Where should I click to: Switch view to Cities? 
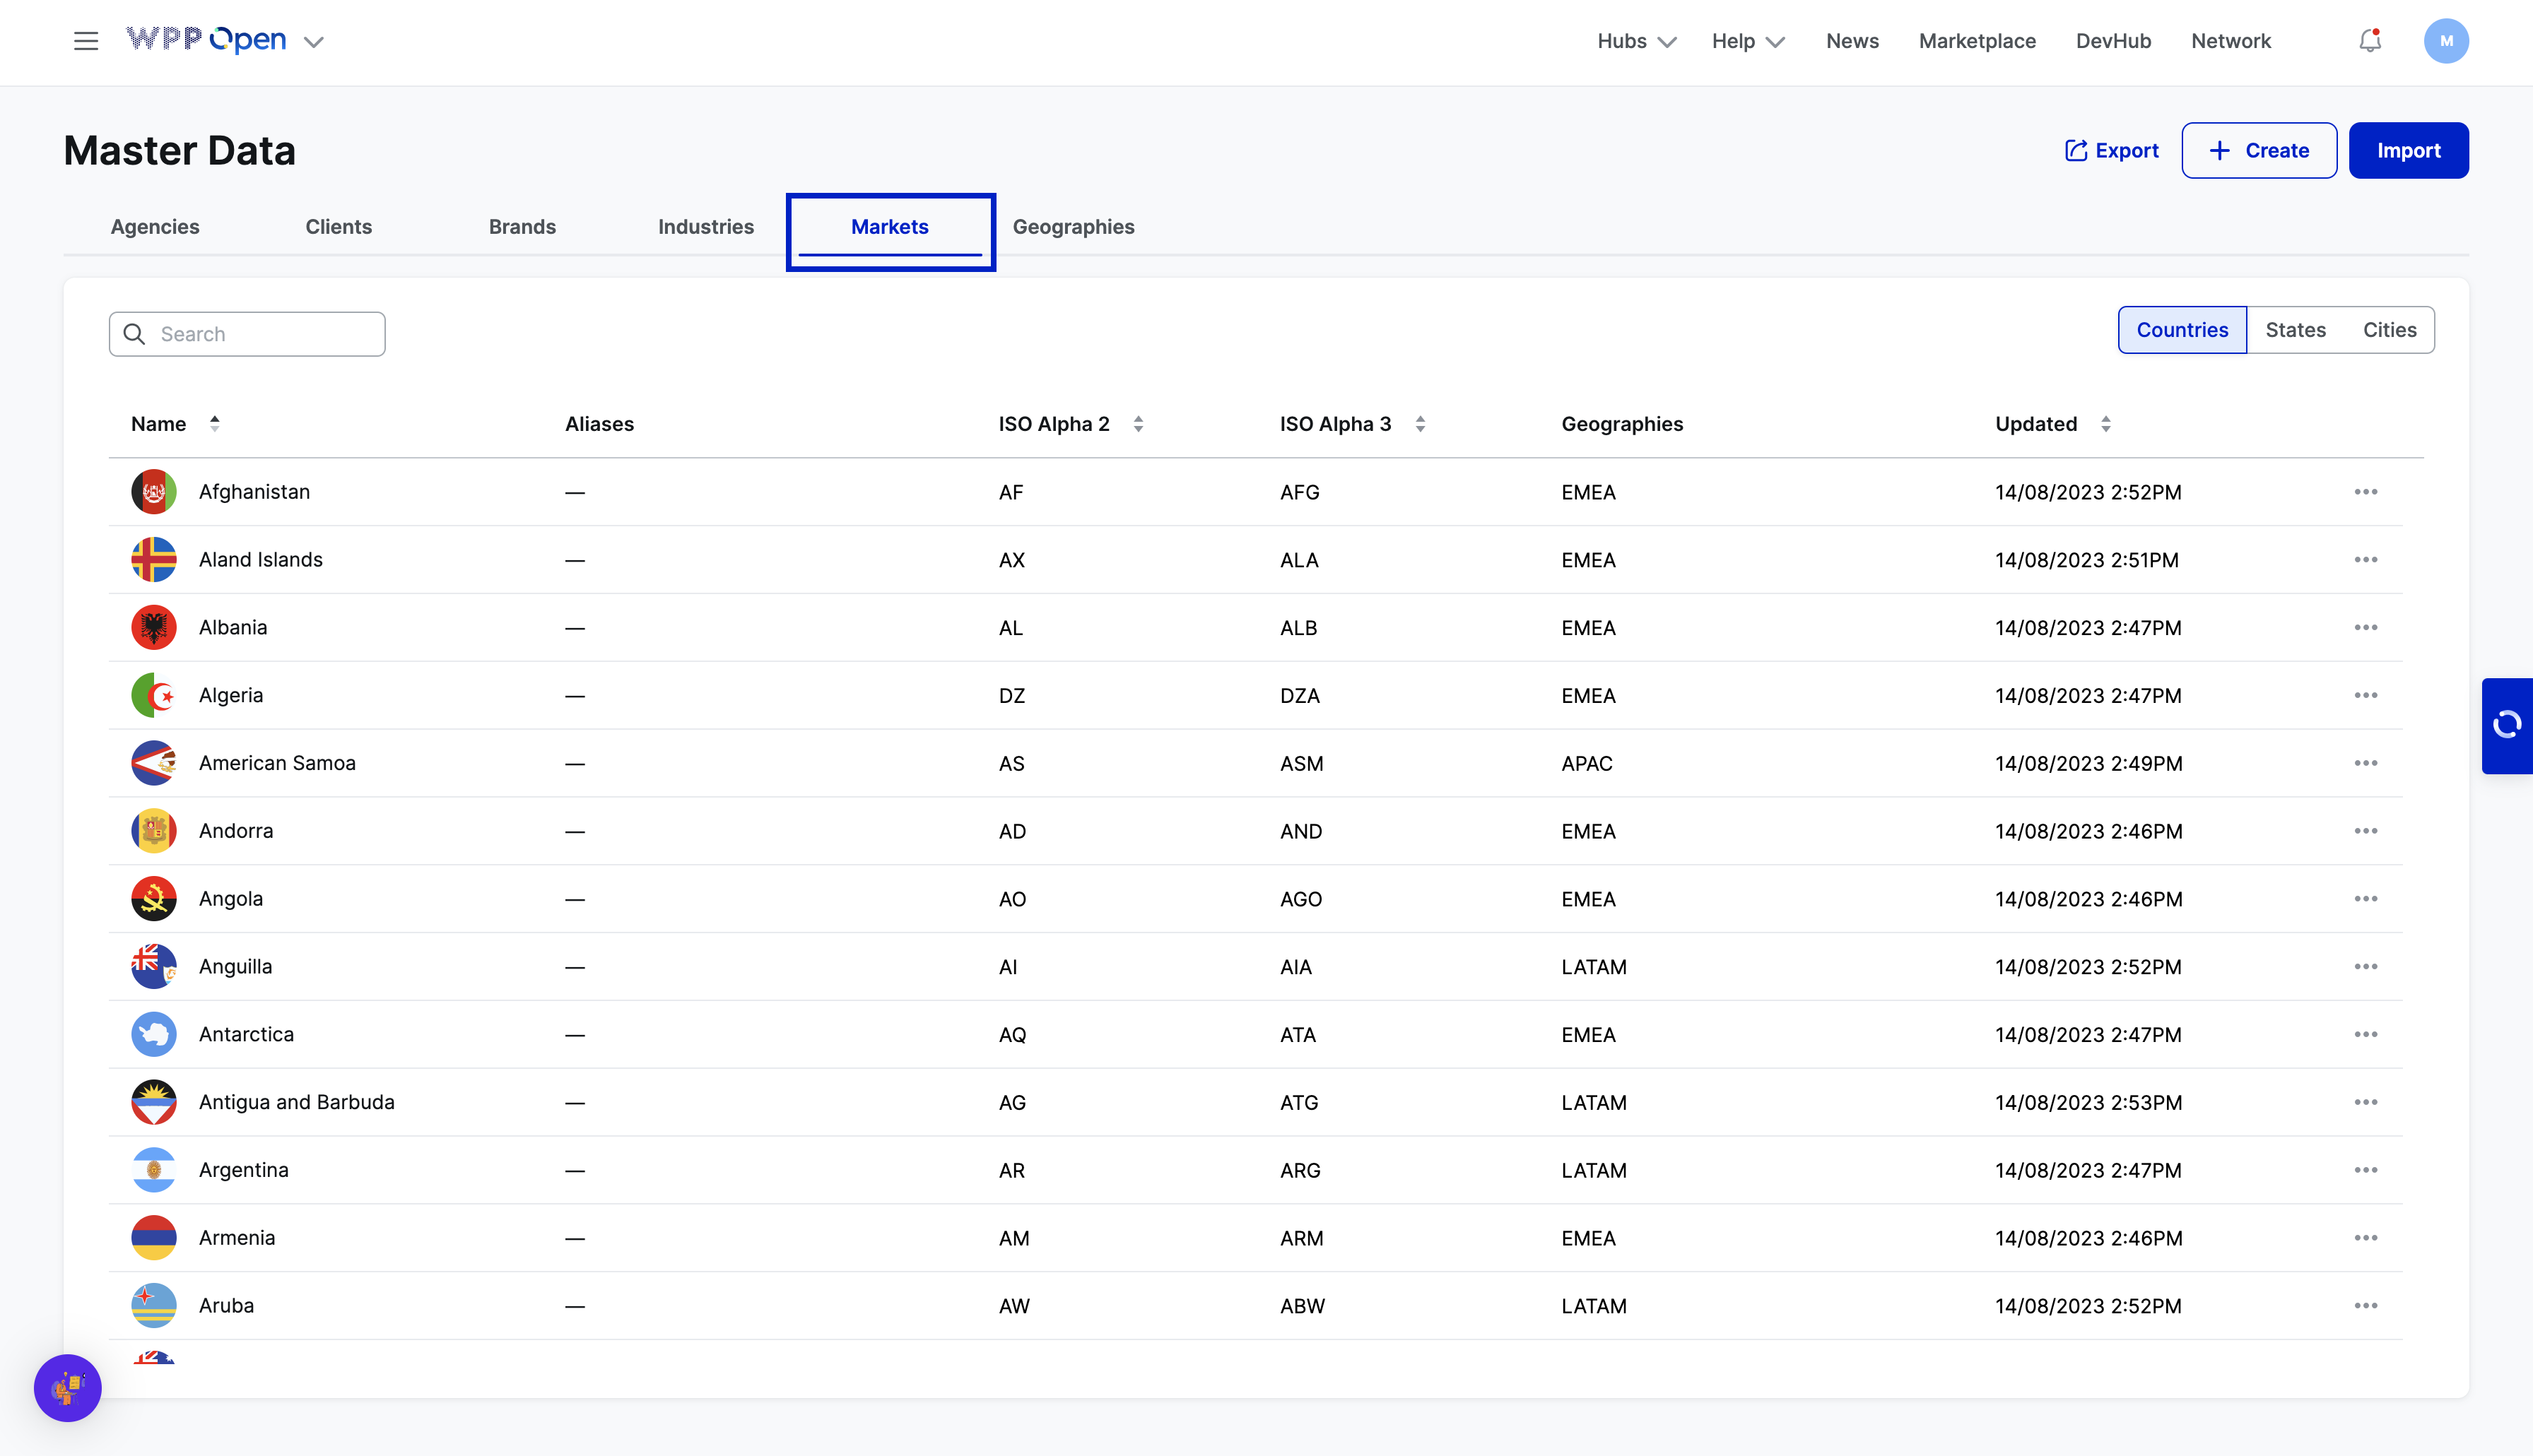tap(2389, 330)
